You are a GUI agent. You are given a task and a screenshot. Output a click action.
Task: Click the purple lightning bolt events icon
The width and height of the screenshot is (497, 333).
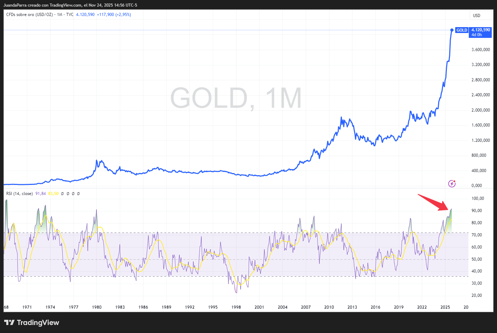[x=452, y=184]
